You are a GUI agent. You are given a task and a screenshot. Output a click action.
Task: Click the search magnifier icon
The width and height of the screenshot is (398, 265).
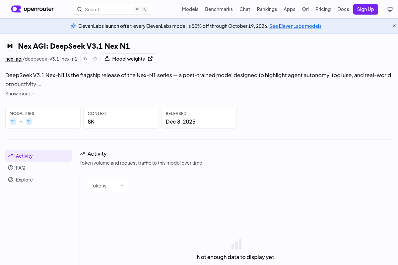click(80, 9)
